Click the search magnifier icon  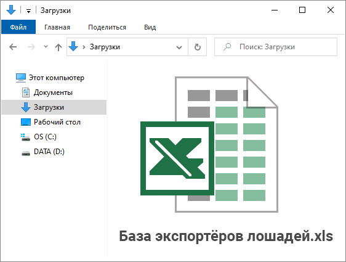227,47
